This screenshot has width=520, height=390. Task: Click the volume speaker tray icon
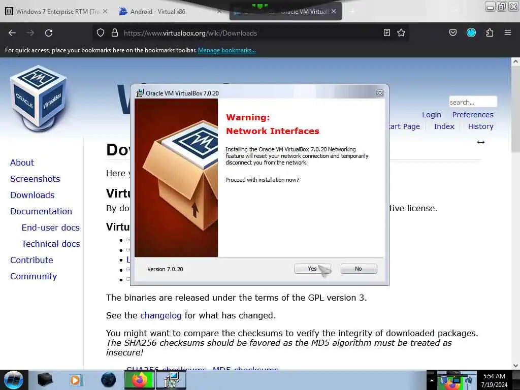coord(469,380)
